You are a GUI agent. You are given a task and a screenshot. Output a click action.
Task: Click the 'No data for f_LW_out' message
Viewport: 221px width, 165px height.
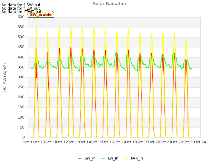coord(21,8)
